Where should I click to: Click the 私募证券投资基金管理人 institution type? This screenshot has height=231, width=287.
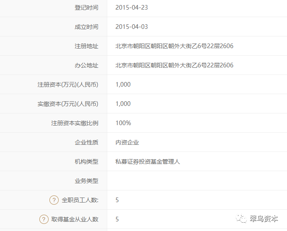[x=147, y=162]
